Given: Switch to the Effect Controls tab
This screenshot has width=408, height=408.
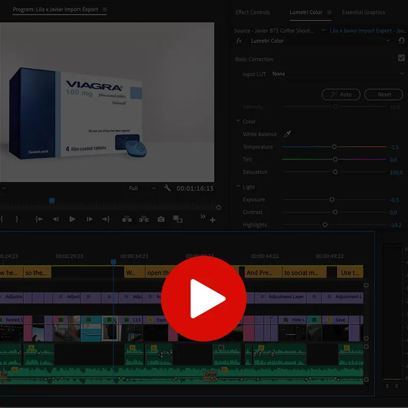Looking at the screenshot, I should click(x=252, y=12).
